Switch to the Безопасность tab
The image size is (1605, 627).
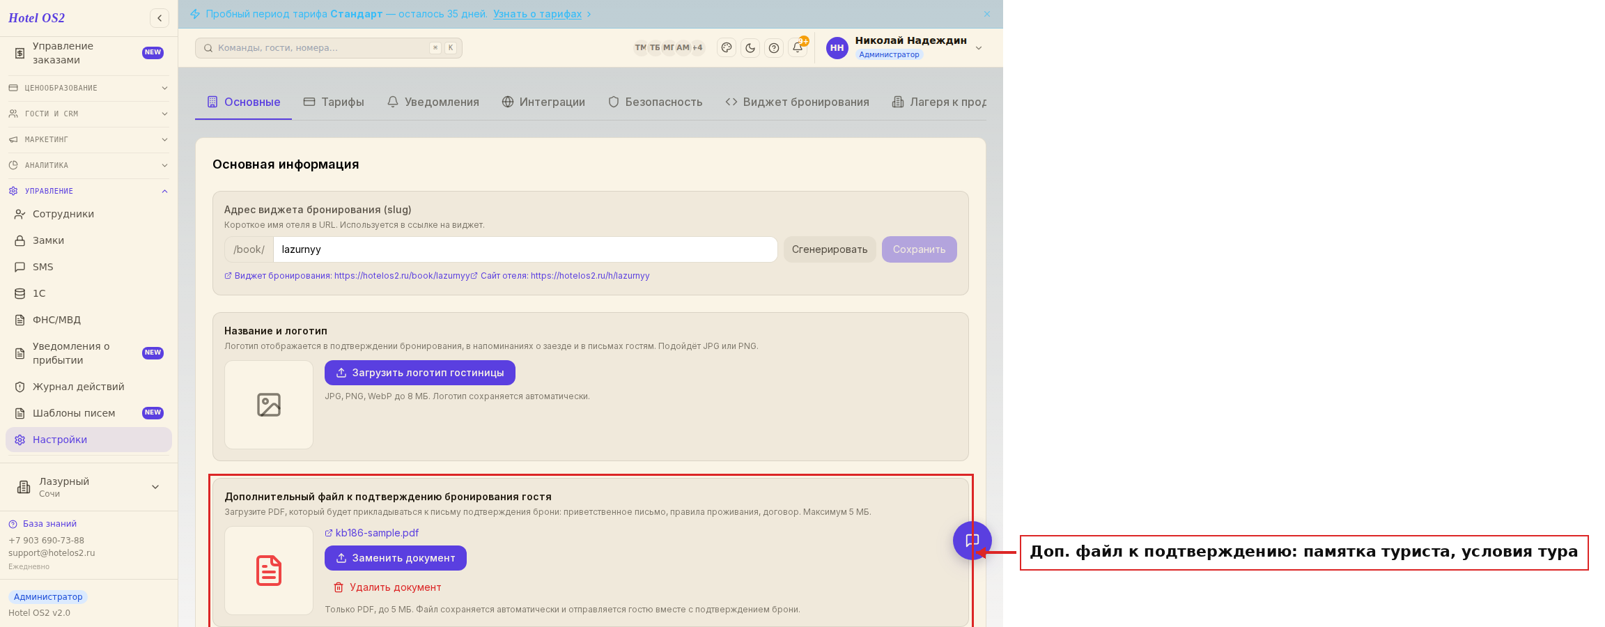click(655, 102)
